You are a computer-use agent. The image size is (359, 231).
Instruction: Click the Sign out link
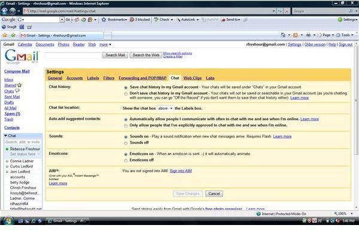(x=345, y=44)
